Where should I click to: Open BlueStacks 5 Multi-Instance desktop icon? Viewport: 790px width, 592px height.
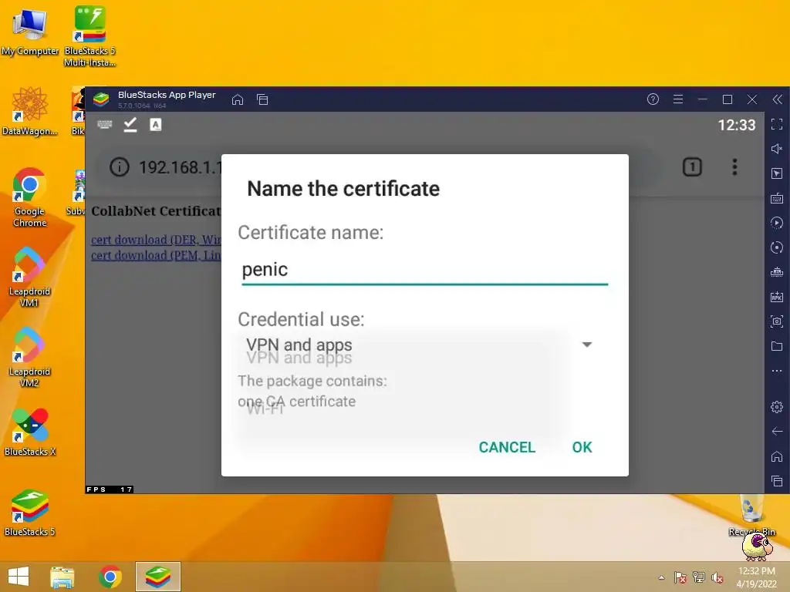pos(89,36)
